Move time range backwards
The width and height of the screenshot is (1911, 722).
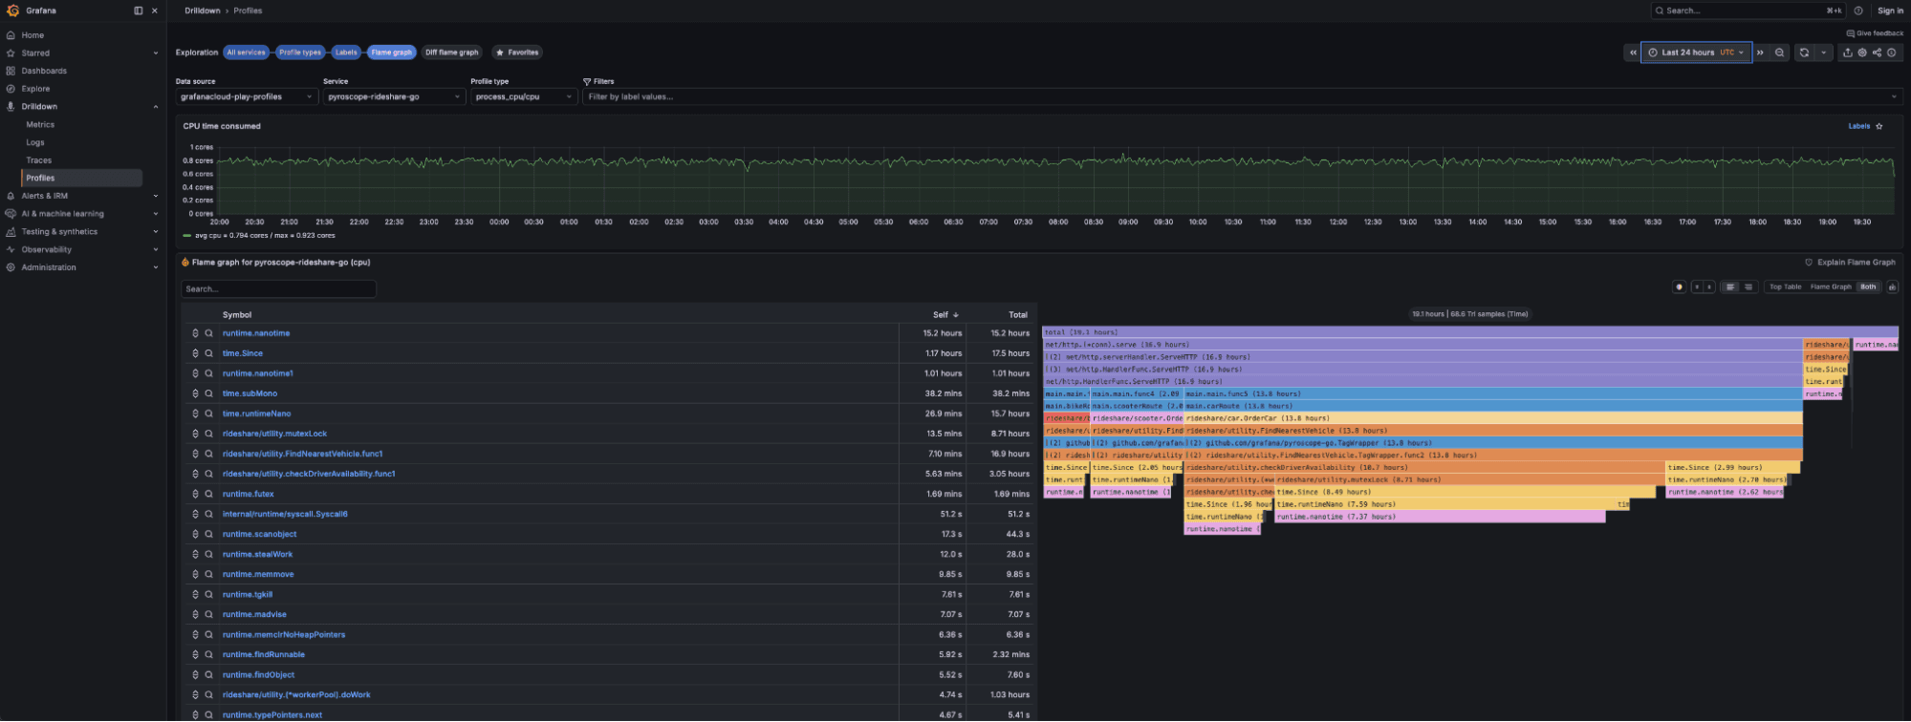point(1633,53)
